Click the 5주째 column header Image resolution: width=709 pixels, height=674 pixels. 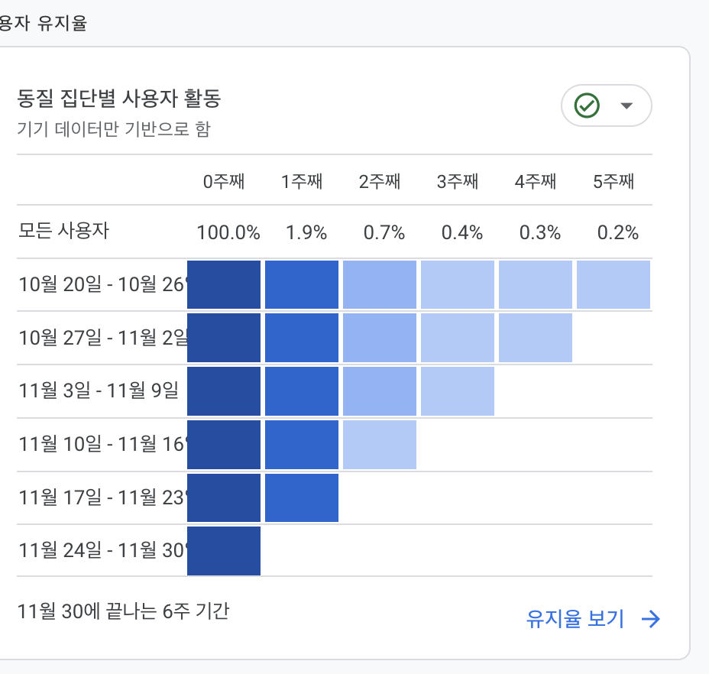(x=613, y=181)
